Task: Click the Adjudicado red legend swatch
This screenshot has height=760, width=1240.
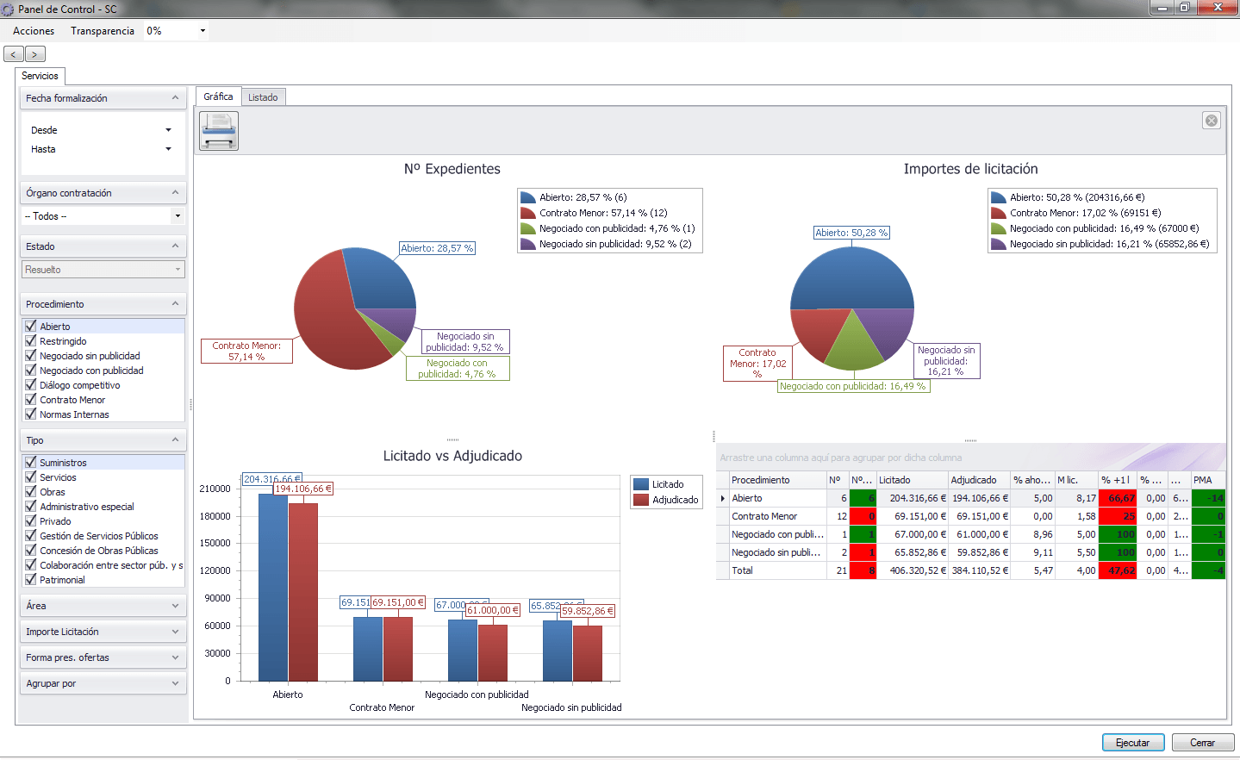Action: coord(641,500)
